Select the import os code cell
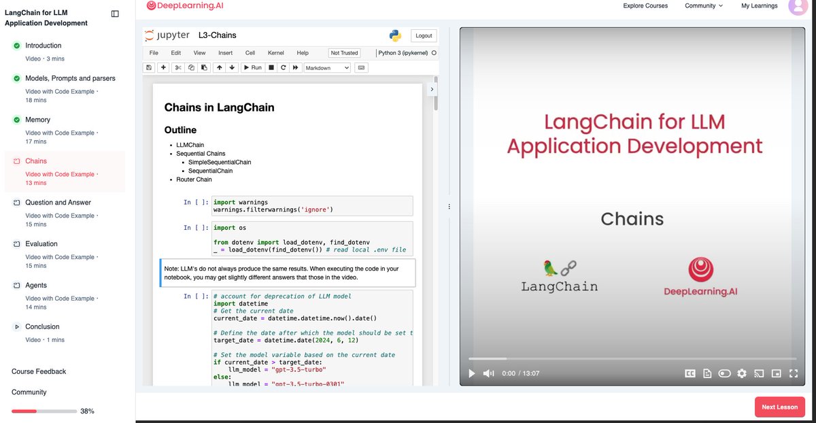 pos(312,239)
